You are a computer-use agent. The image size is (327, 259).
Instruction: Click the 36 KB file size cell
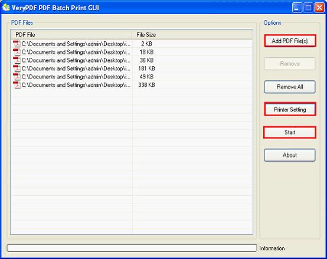[x=146, y=60]
